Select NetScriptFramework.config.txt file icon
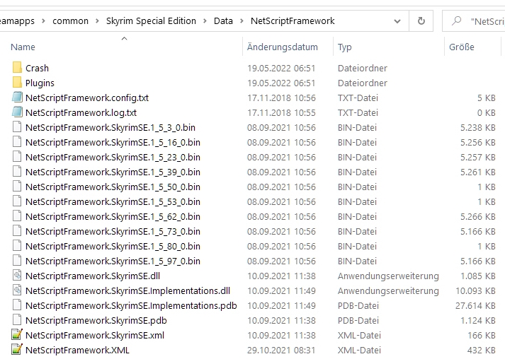 coord(18,98)
